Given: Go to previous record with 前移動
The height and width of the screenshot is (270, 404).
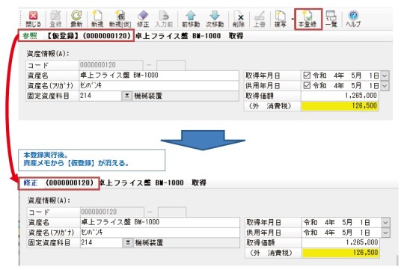Looking at the screenshot, I should (x=191, y=19).
